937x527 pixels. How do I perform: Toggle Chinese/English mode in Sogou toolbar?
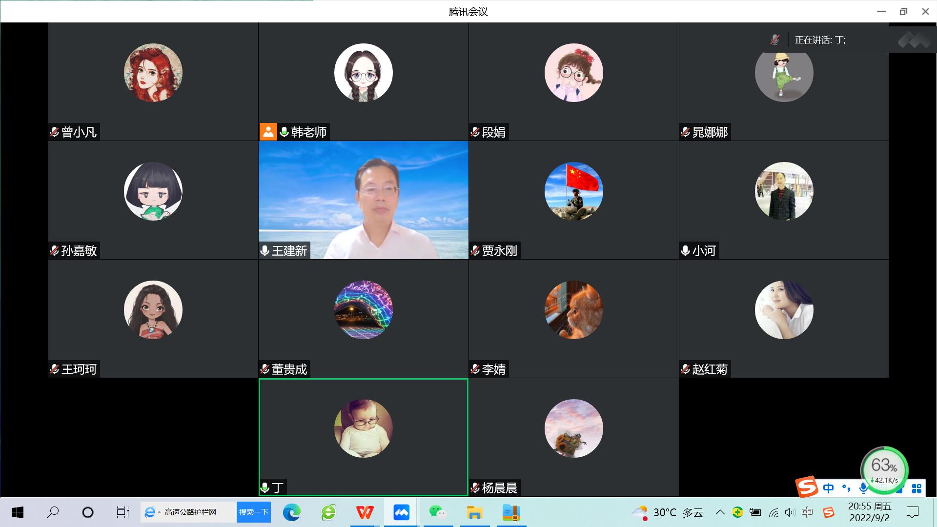(x=828, y=488)
